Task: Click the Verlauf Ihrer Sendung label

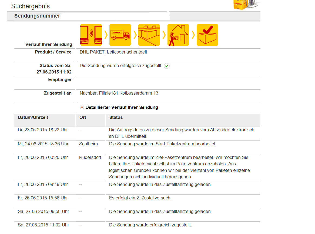Action: pos(49,44)
